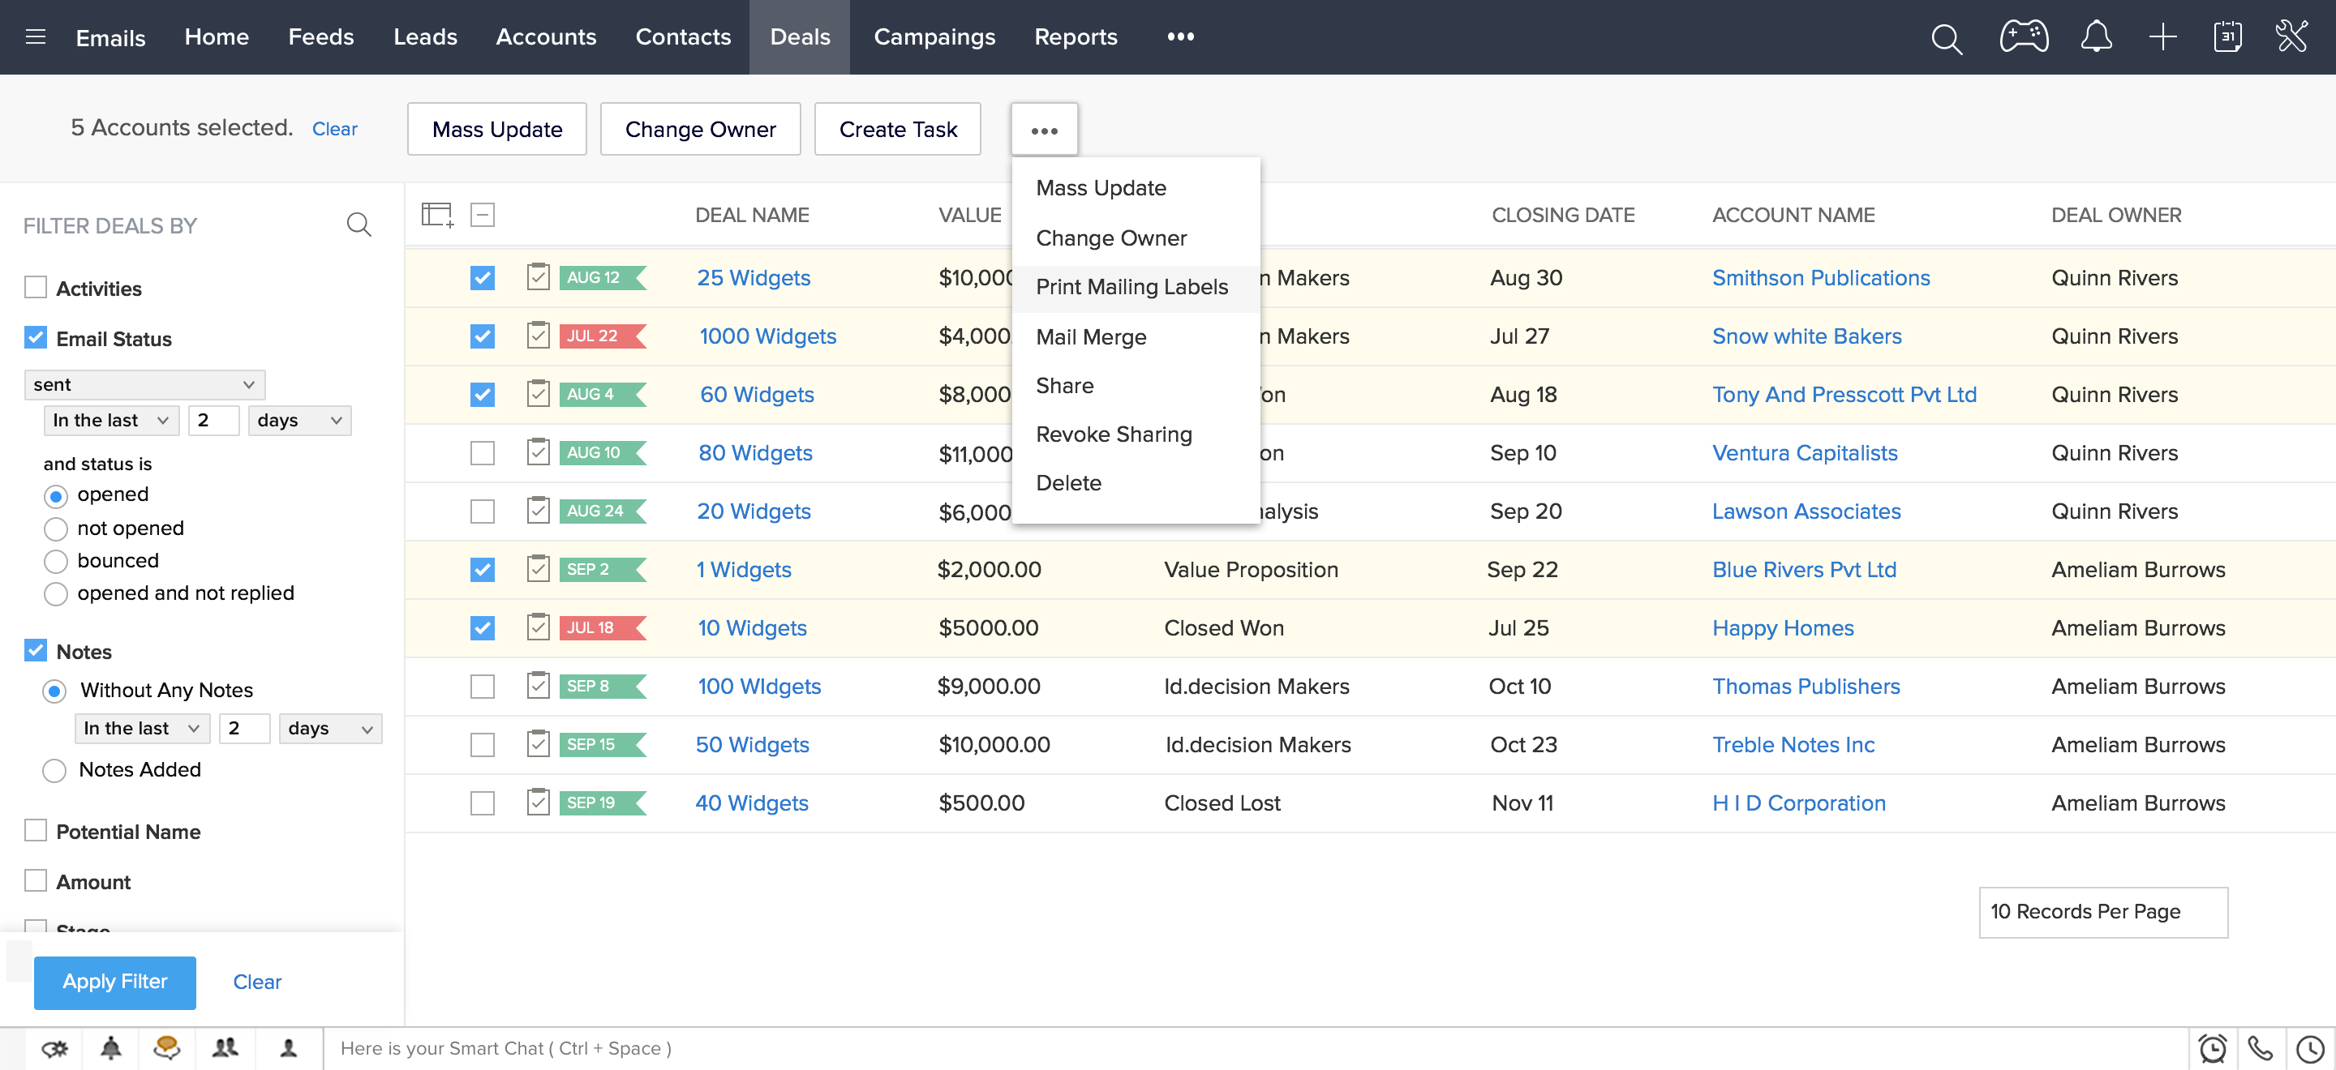The width and height of the screenshot is (2336, 1070).
Task: Click the gamepad/settings icon top bar
Action: point(2021,37)
